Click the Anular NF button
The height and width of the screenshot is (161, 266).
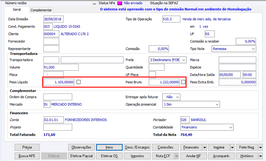pos(193,156)
